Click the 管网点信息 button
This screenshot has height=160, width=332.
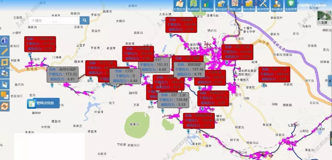point(43,103)
